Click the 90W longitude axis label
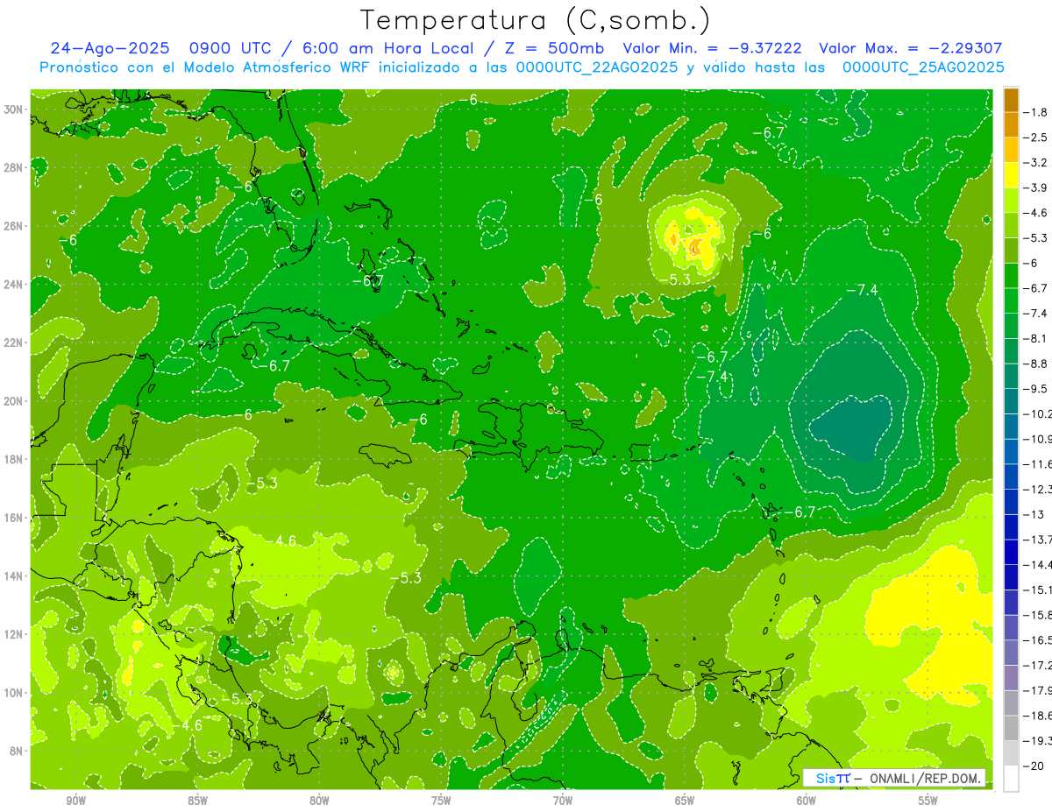 click(76, 801)
